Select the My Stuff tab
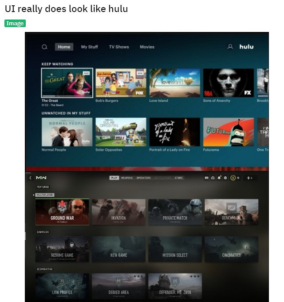 (x=90, y=47)
